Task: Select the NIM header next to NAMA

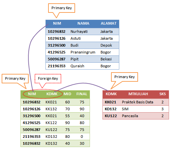Action: pyautogui.click(x=57, y=23)
